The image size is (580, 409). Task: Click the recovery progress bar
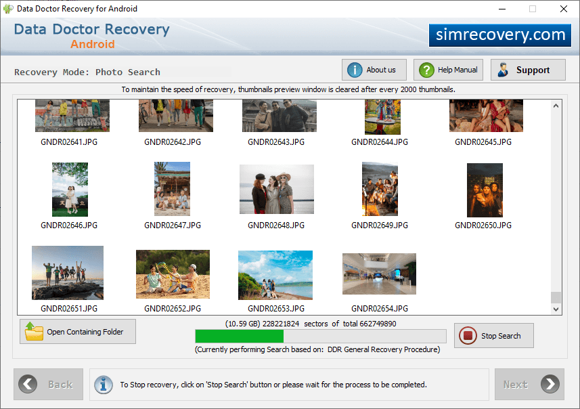point(321,336)
